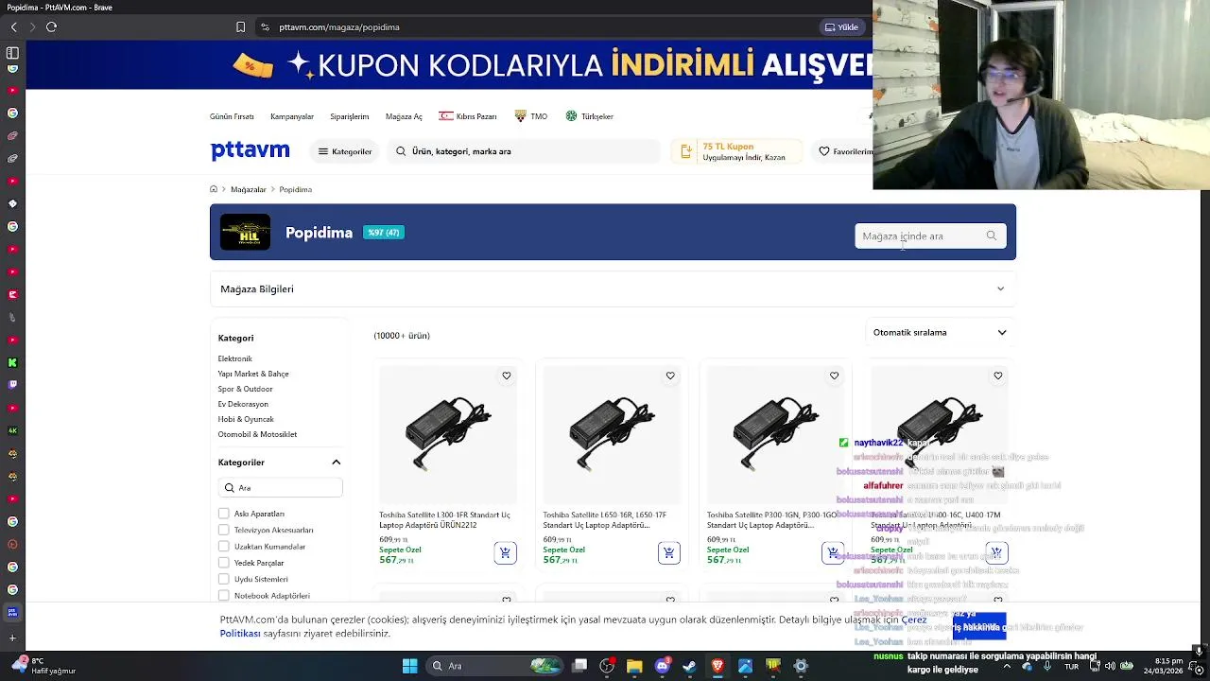Open Windows Settings gear in taskbar
This screenshot has height=681, width=1210.
click(x=801, y=666)
